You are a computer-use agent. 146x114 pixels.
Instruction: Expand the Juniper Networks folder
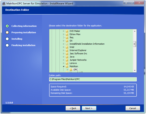(x=64, y=60)
